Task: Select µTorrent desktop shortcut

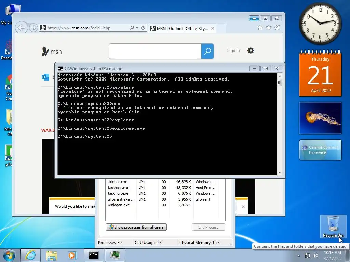Action: point(9,156)
